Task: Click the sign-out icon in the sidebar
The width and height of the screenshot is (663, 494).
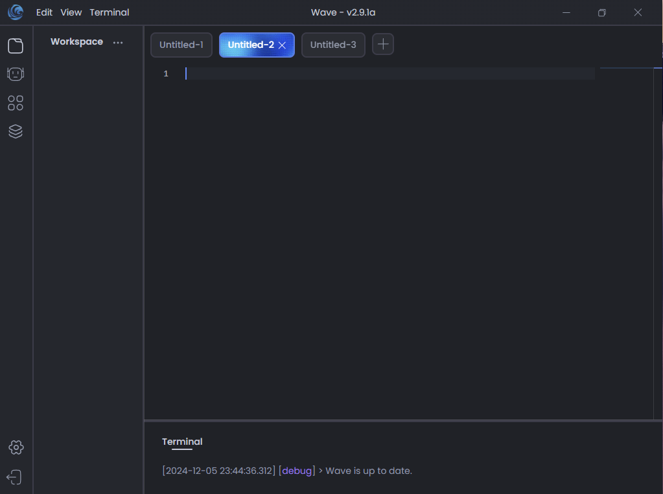Action: [x=14, y=478]
